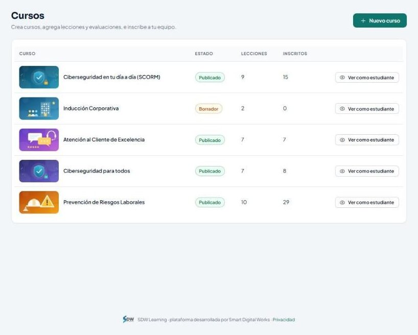Click enrolled count 0 for Inducción Corporativa
This screenshot has width=418, height=335.
[285, 108]
